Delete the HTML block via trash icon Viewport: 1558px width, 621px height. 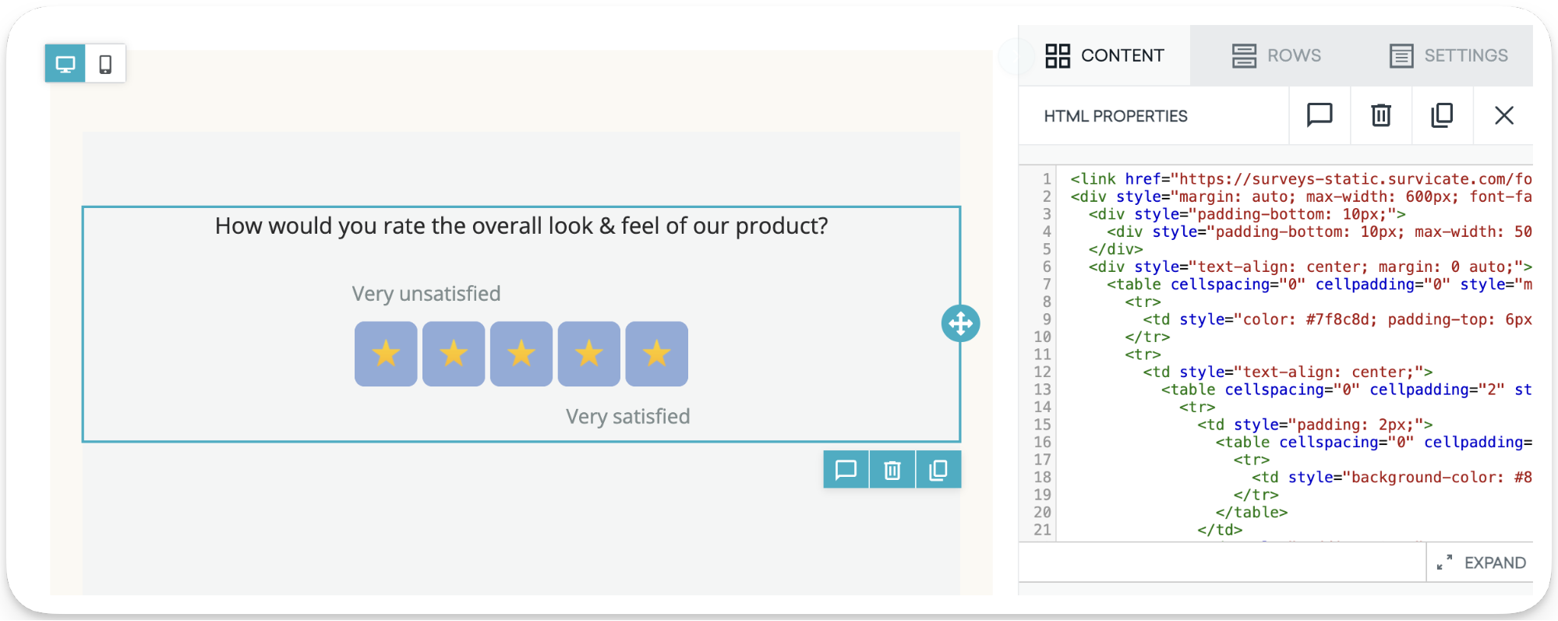click(x=1380, y=115)
